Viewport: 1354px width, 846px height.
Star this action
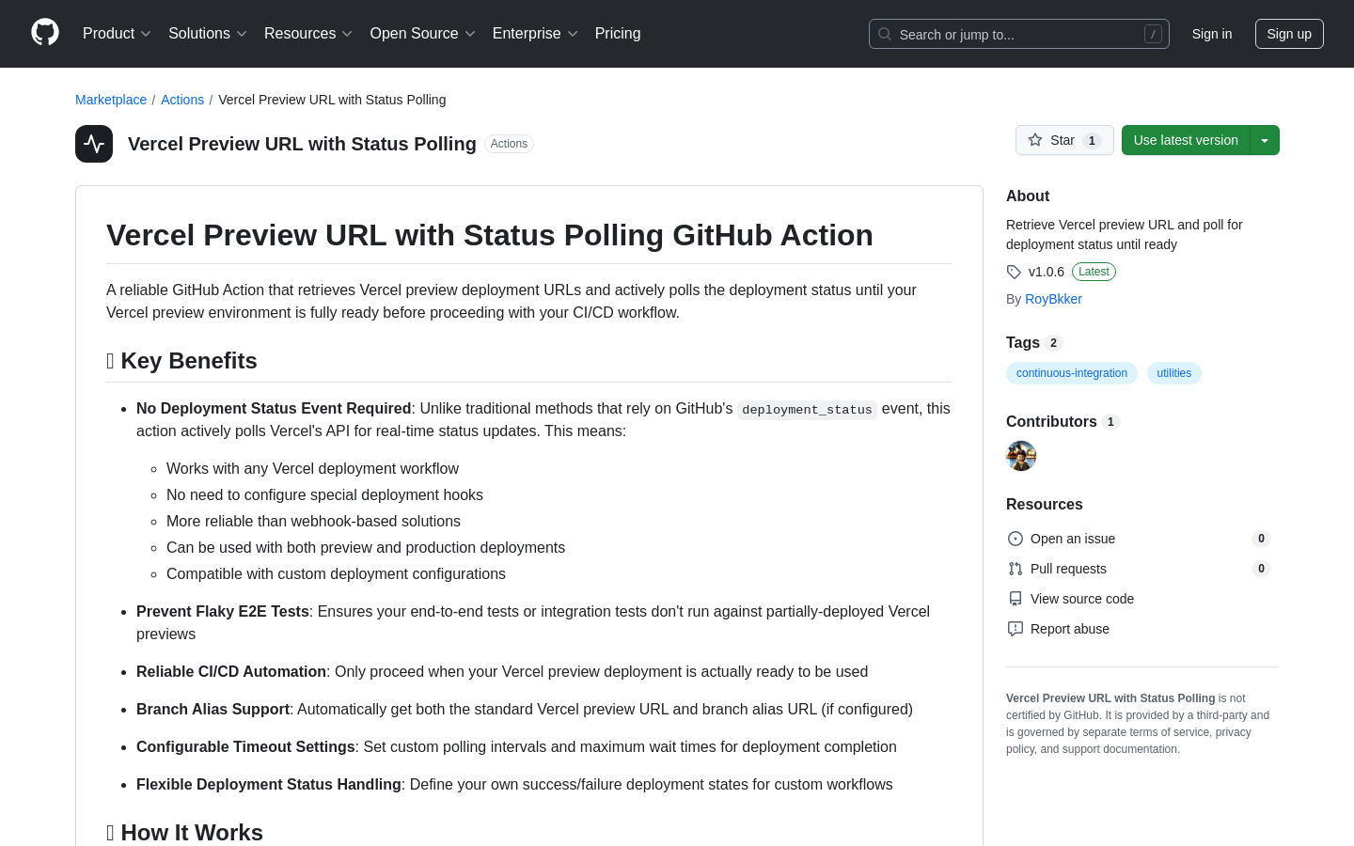(x=1064, y=140)
